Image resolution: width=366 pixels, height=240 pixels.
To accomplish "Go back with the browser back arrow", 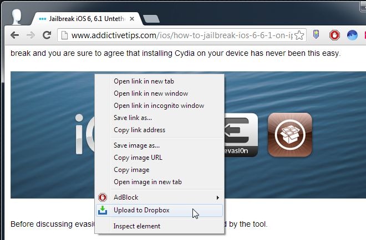I will pyautogui.click(x=15, y=35).
